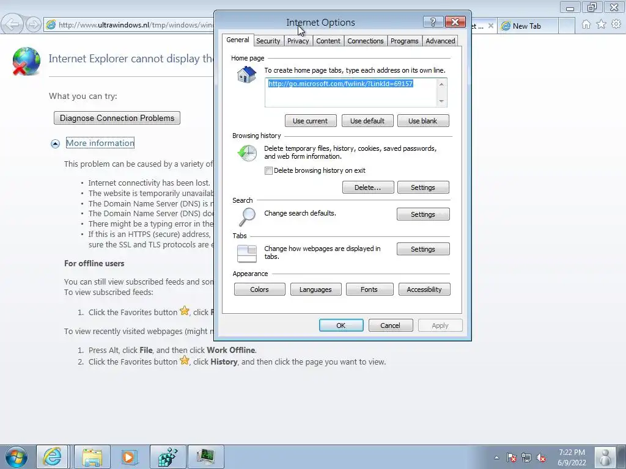Click the Use default button
Viewport: 626px width, 469px height.
[367, 121]
